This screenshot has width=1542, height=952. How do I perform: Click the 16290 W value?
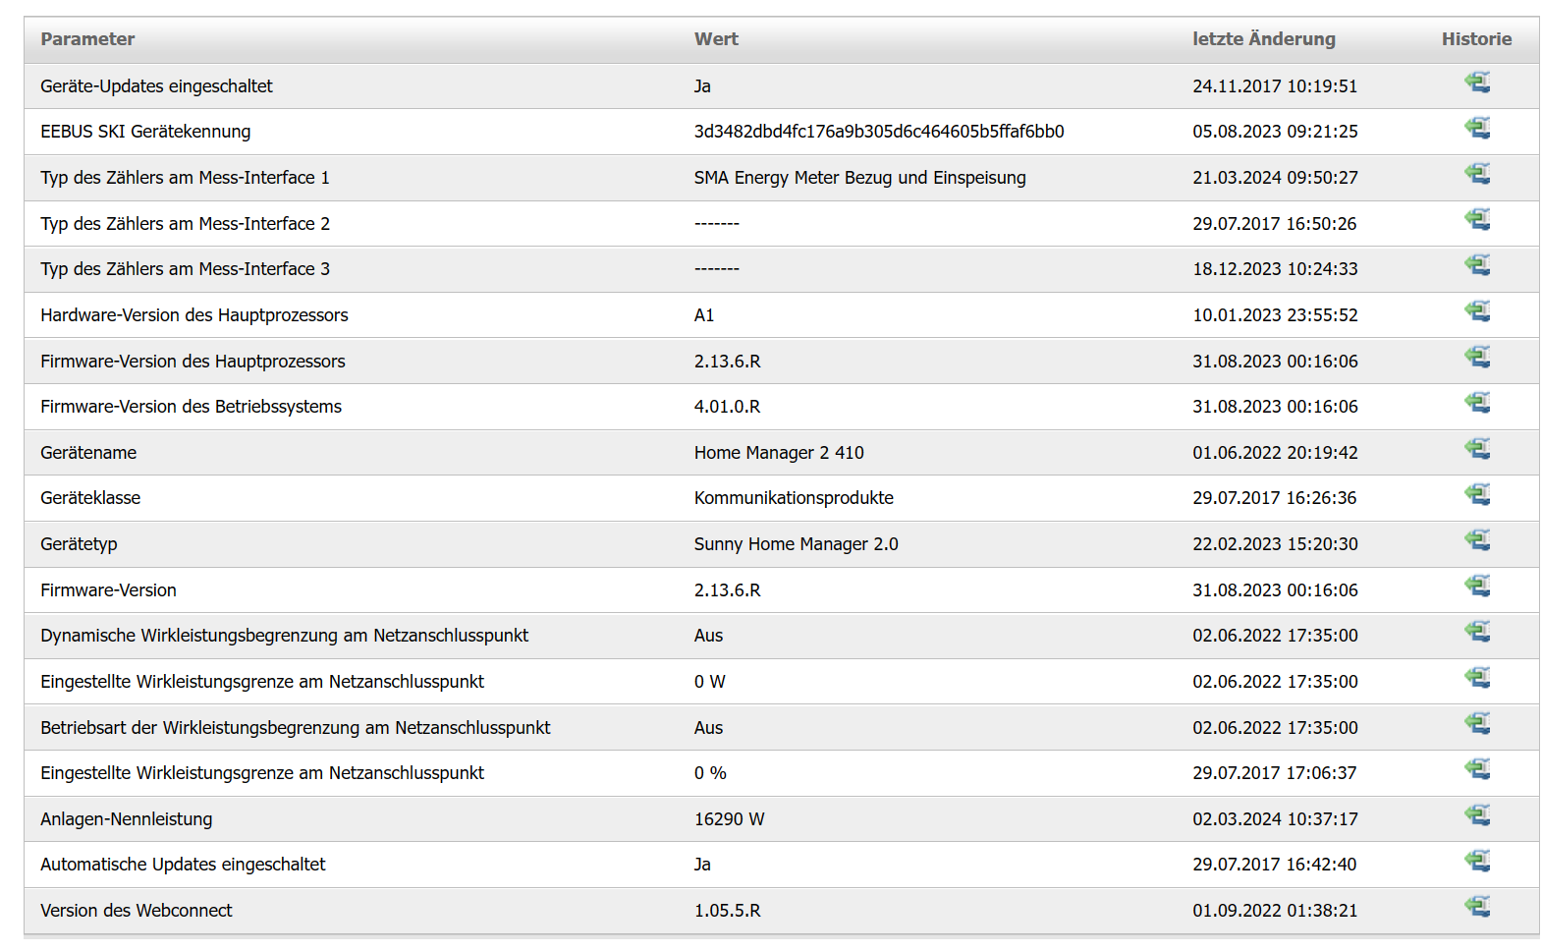729,819
